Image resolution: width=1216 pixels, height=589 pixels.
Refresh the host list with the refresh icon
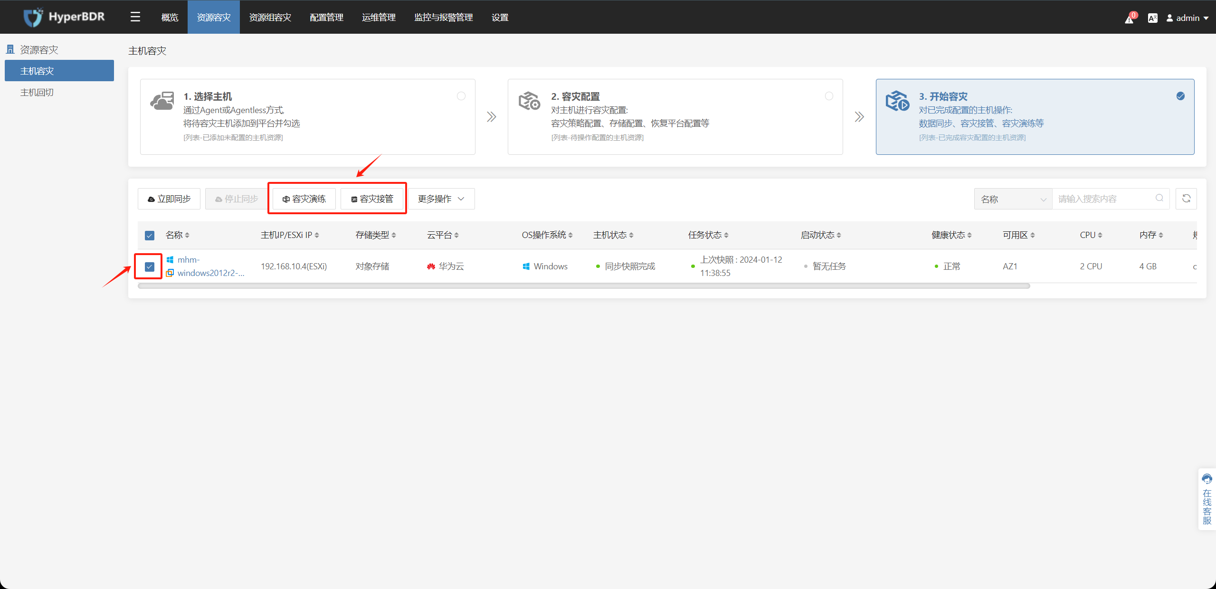click(x=1186, y=199)
